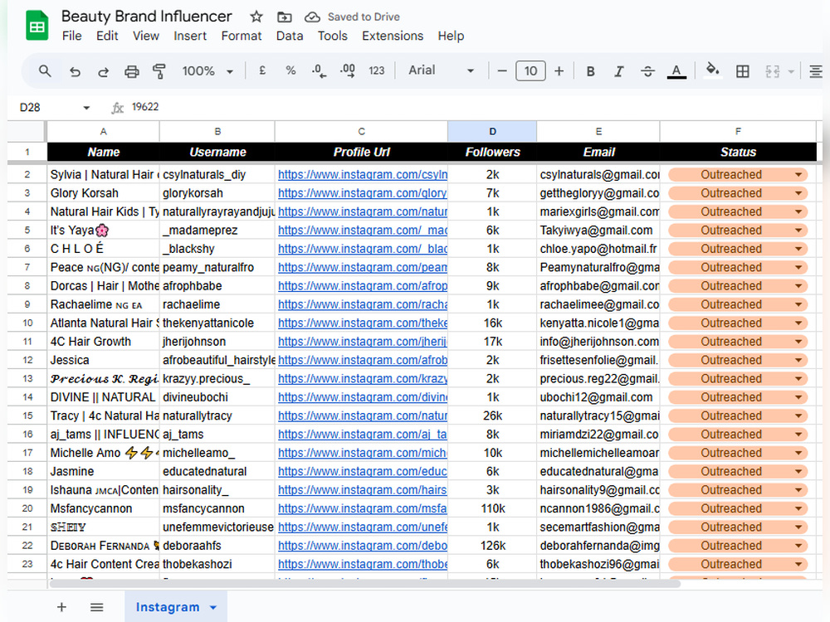Undo the last action
830x622 pixels.
pyautogui.click(x=75, y=71)
